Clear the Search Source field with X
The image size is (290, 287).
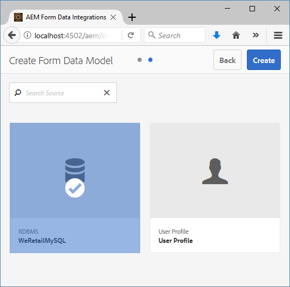point(107,93)
